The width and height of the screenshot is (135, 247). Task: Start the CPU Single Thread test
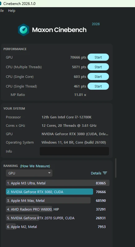98,86
